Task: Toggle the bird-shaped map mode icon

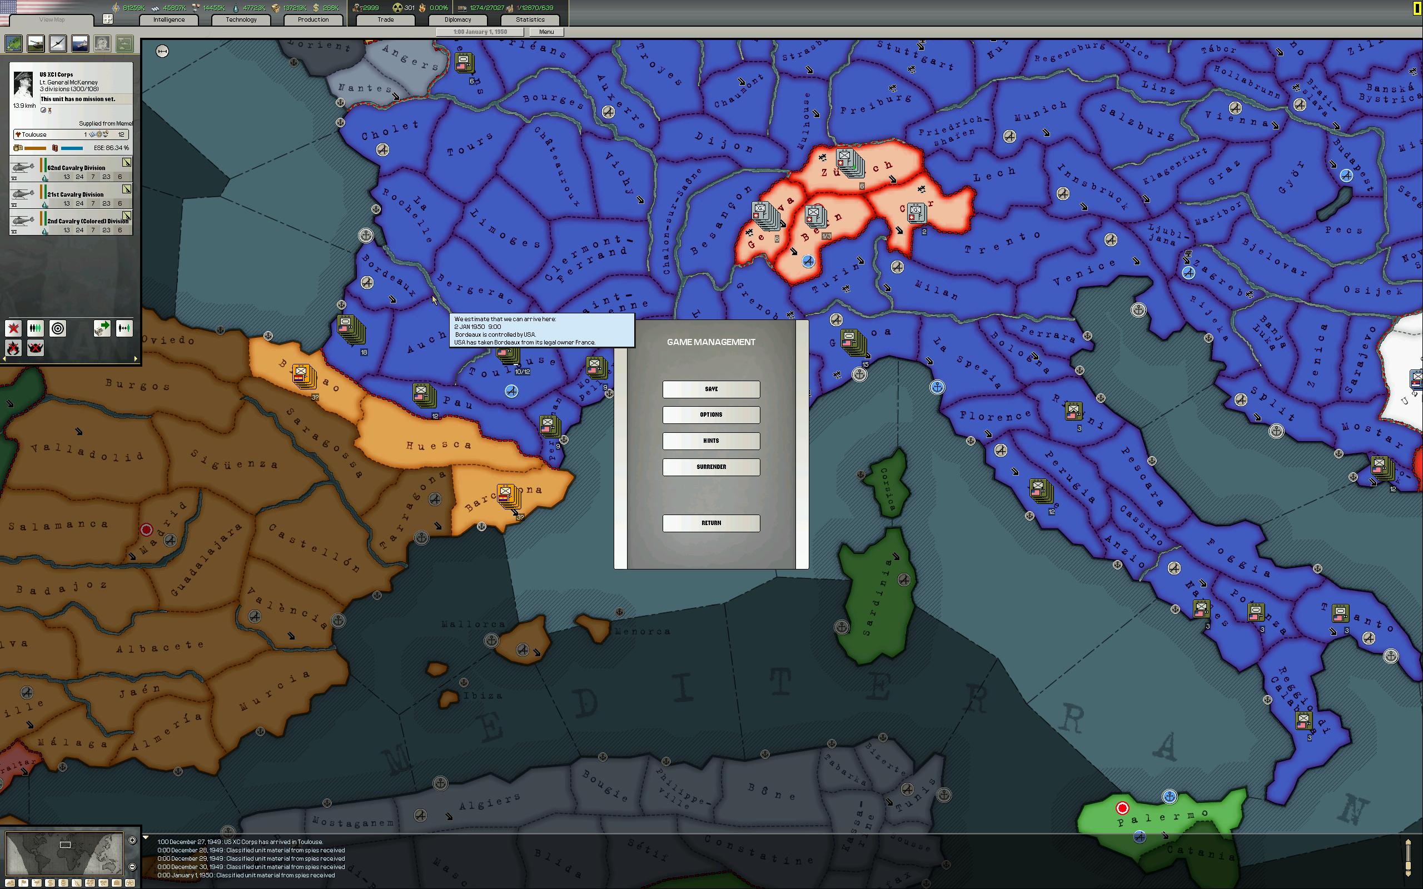Action: [x=37, y=883]
